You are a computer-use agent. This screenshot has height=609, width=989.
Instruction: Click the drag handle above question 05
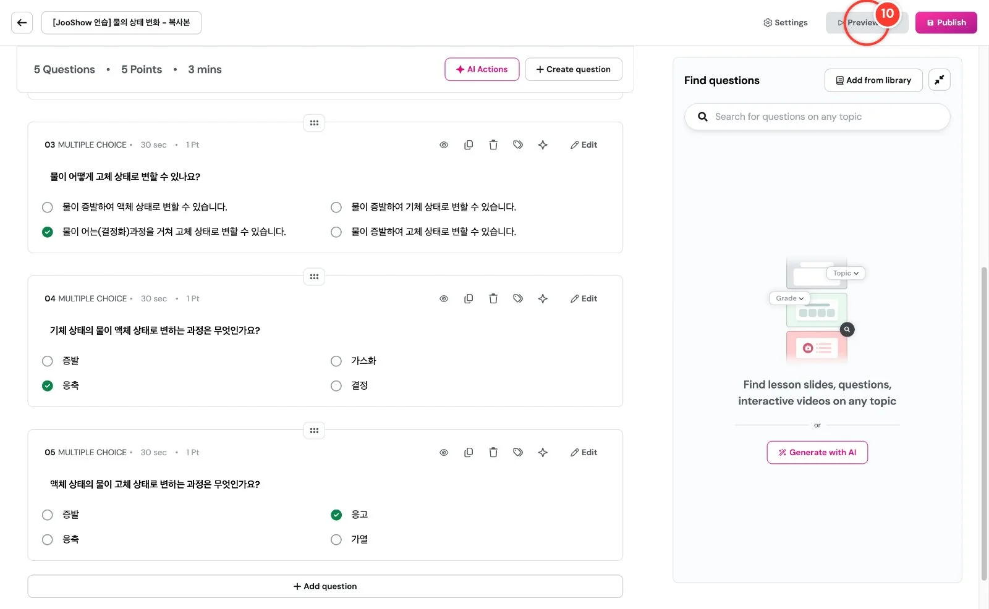[314, 430]
